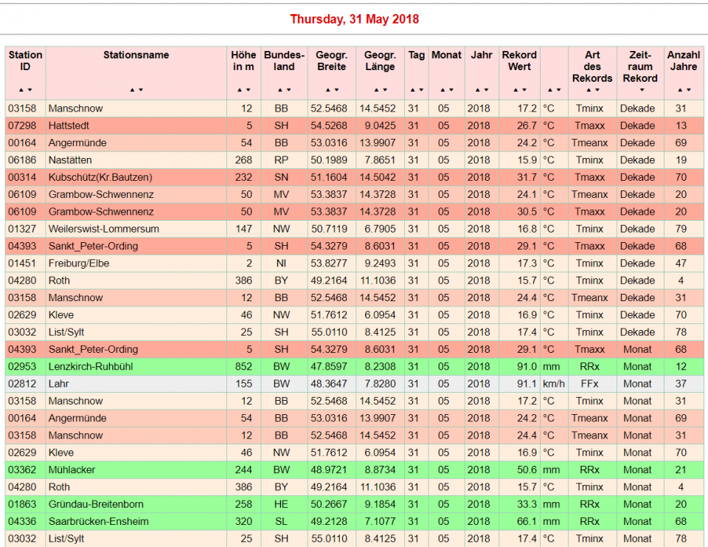Sort Jahr column descending arrow
708x547 pixels.
[485, 90]
